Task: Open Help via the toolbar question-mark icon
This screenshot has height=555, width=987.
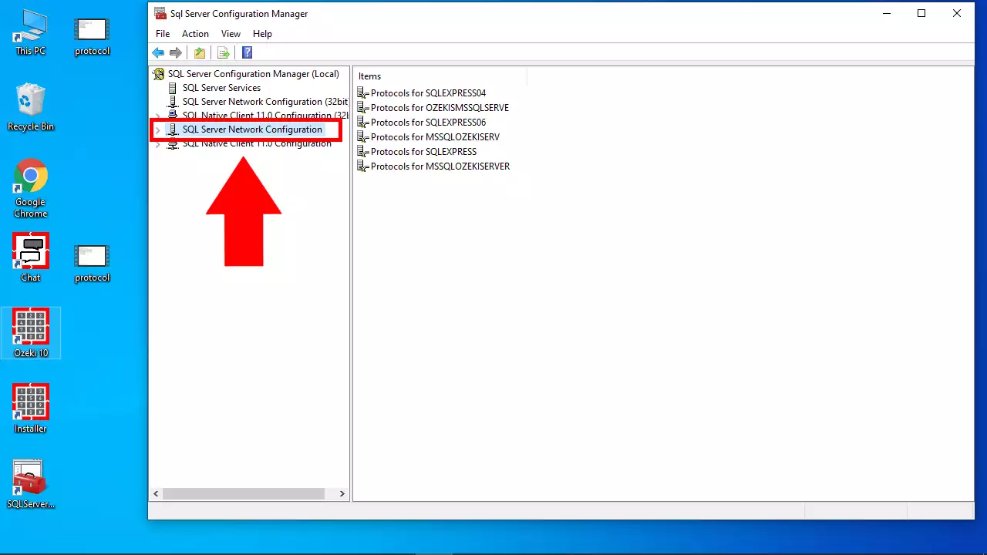Action: [248, 52]
